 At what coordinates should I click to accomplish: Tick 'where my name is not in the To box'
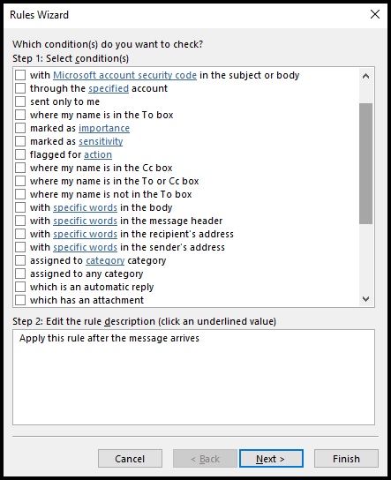click(20, 194)
